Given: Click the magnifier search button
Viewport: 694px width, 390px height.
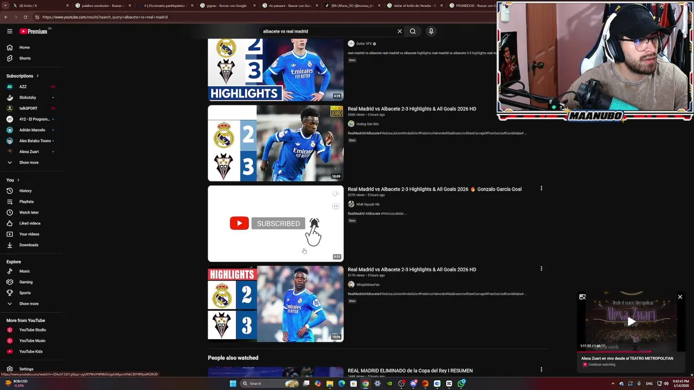Looking at the screenshot, I should click(x=413, y=31).
